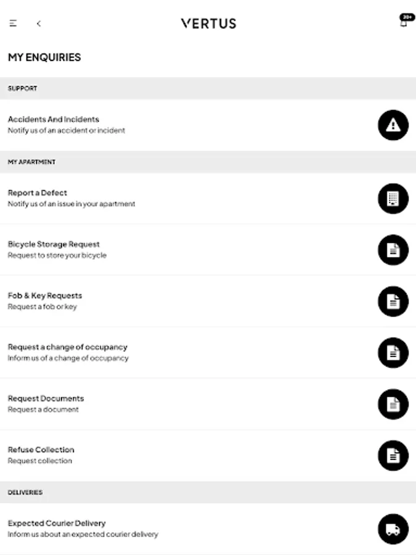Screen dimensions: 416x555
Task: Tap the Fob & Key Requests icon
Action: tap(393, 302)
